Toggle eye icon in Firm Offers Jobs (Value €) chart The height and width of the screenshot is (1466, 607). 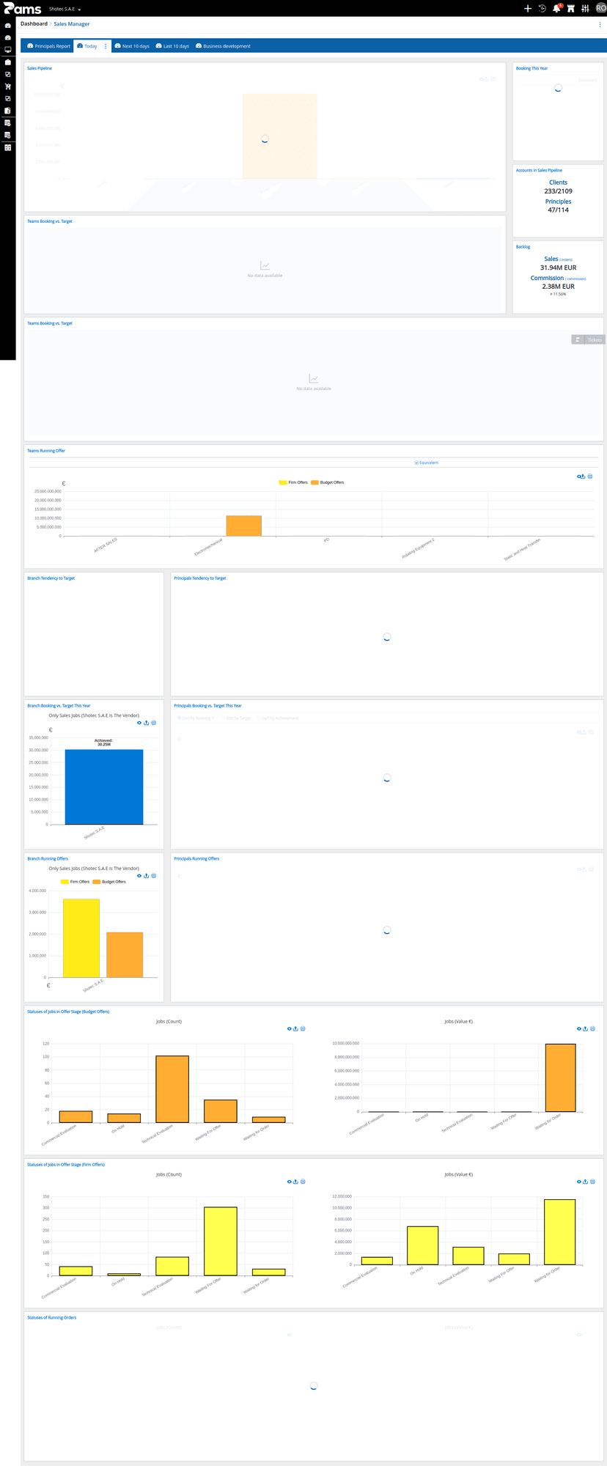(x=579, y=1182)
